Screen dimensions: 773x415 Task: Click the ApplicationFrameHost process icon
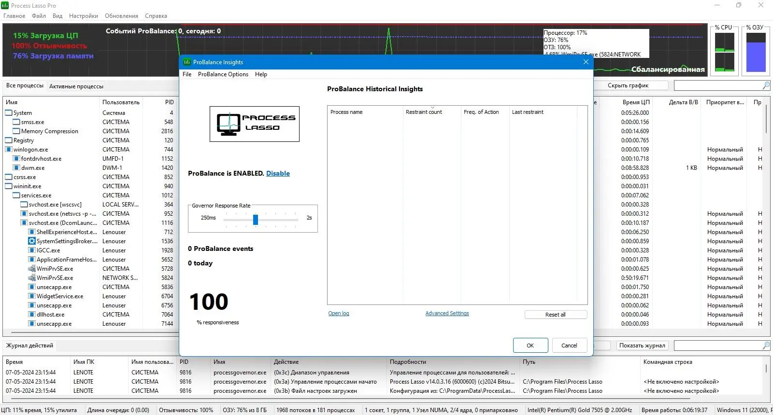(x=32, y=260)
